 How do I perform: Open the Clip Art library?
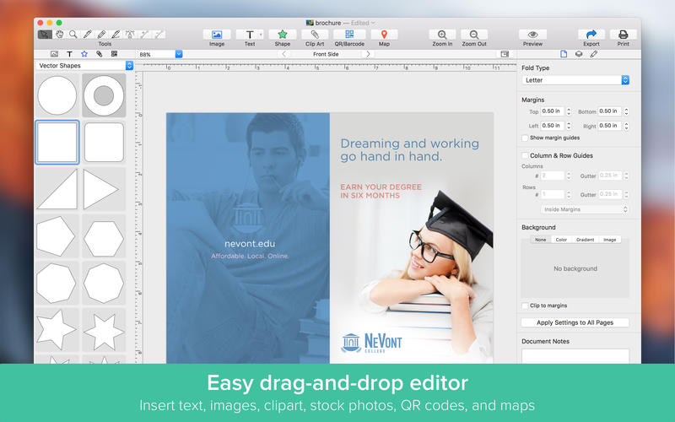[315, 35]
